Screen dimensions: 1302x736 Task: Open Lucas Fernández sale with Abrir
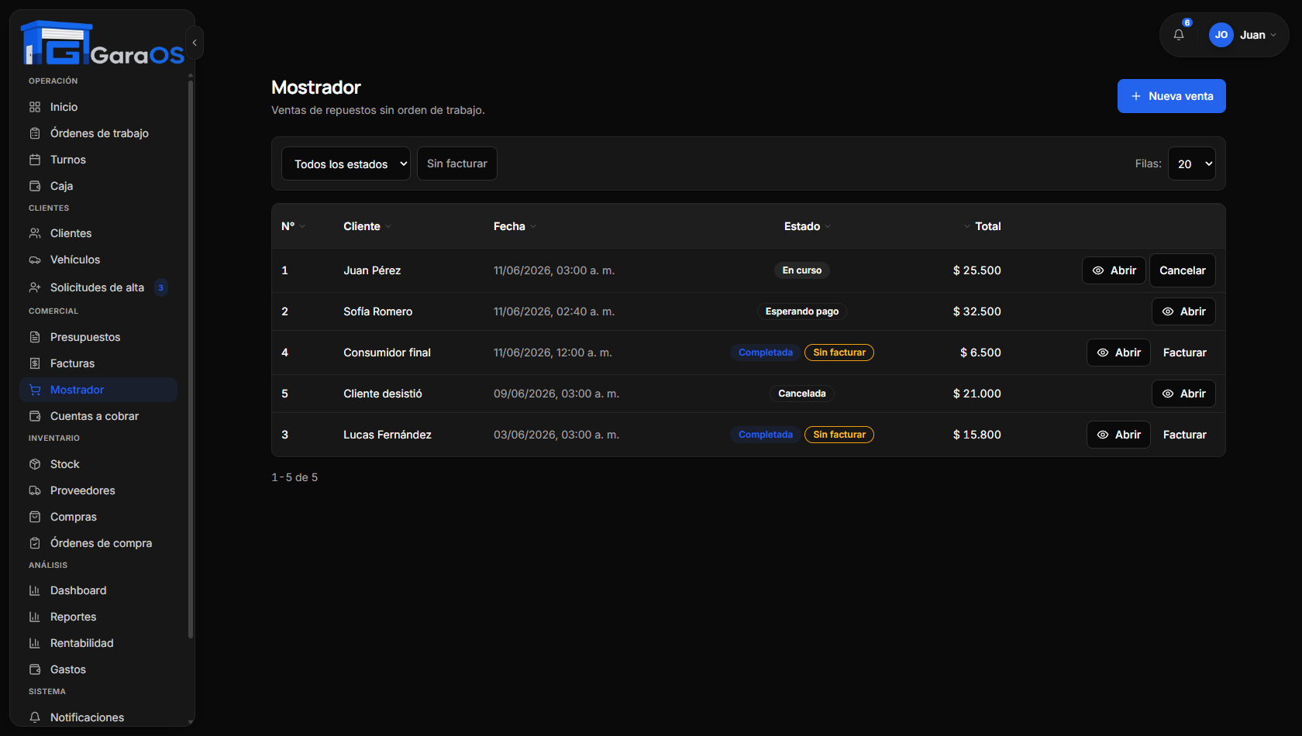click(x=1118, y=435)
